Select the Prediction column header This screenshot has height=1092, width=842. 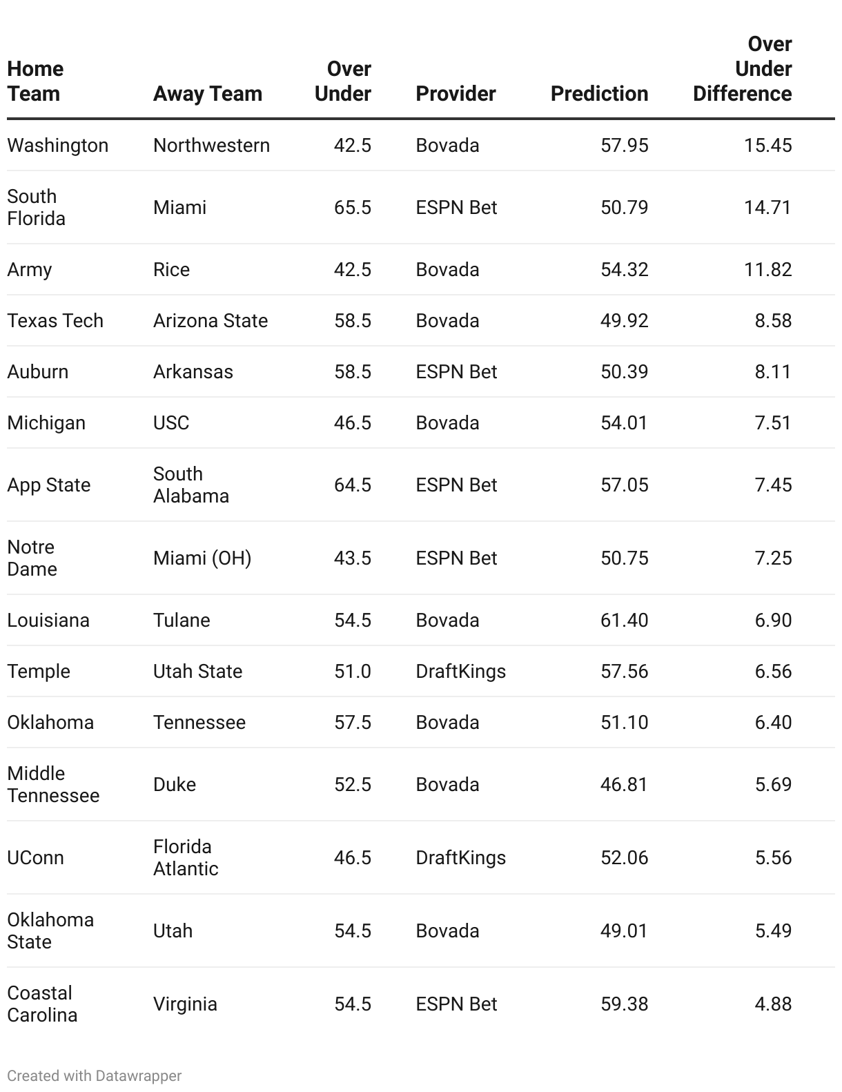(x=599, y=94)
